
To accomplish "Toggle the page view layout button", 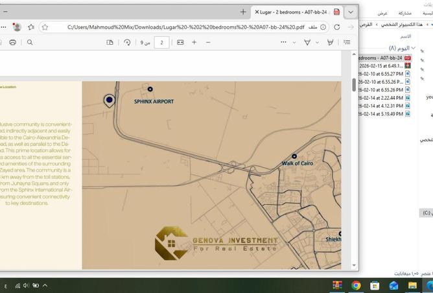I will 110,42.
